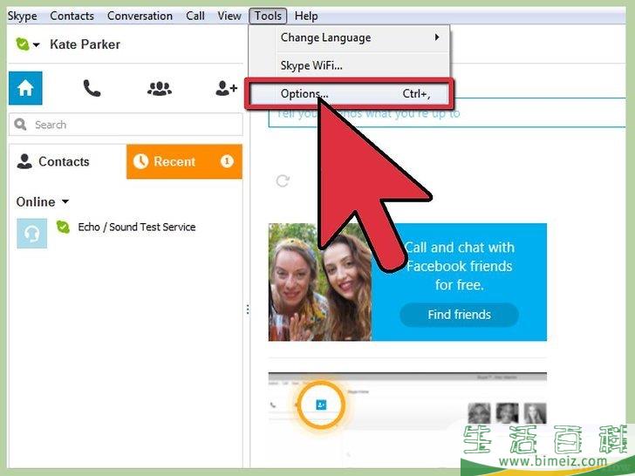Viewport: 635px width, 476px height.
Task: Select Options in Tools menu
Action: (x=349, y=94)
